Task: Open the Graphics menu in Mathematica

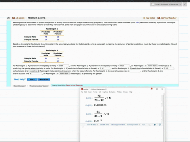Action: click(x=105, y=92)
